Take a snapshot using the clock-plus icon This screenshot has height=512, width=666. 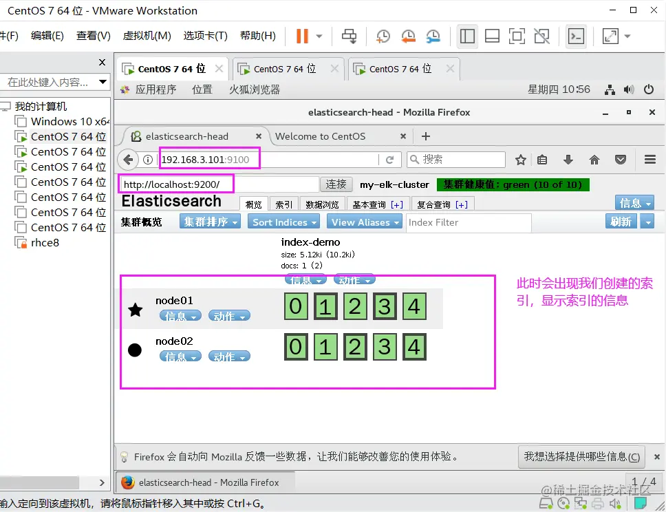(383, 36)
